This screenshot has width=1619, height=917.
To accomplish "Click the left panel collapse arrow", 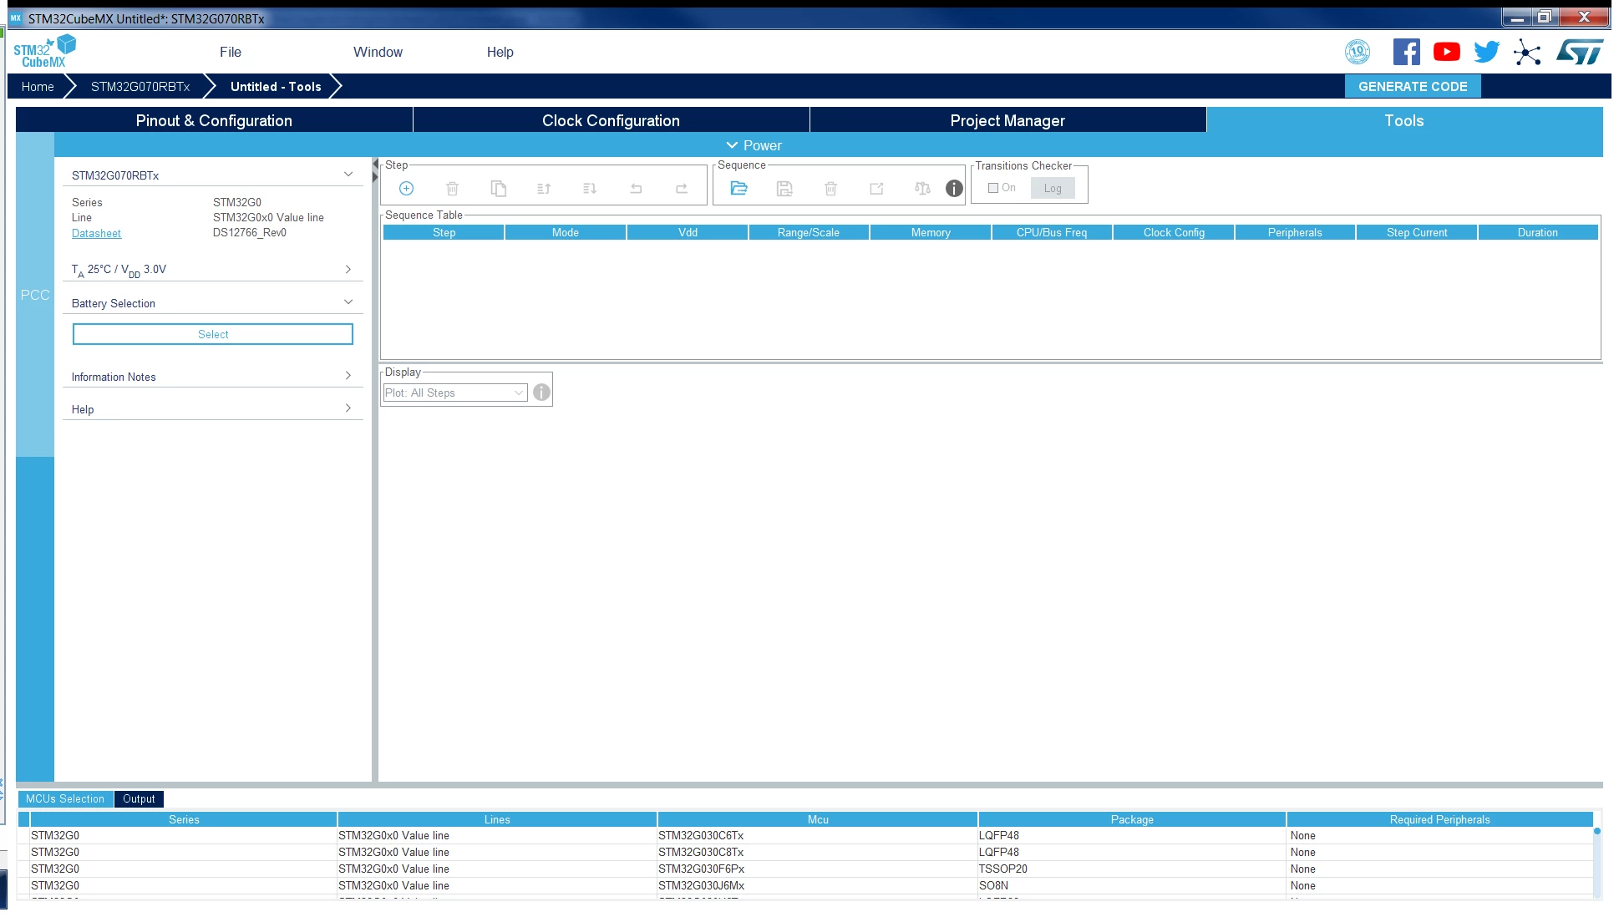I will pos(375,165).
